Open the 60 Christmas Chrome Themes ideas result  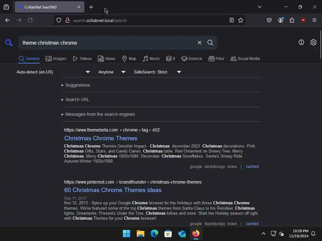pos(113,190)
